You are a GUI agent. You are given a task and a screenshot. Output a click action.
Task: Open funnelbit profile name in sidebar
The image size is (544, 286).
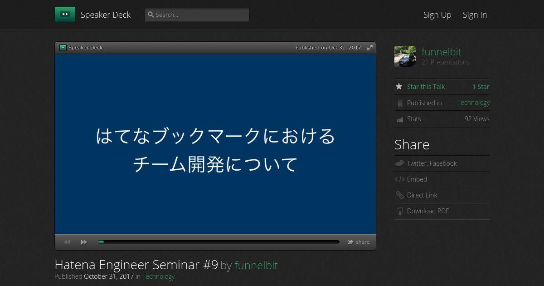tap(441, 52)
